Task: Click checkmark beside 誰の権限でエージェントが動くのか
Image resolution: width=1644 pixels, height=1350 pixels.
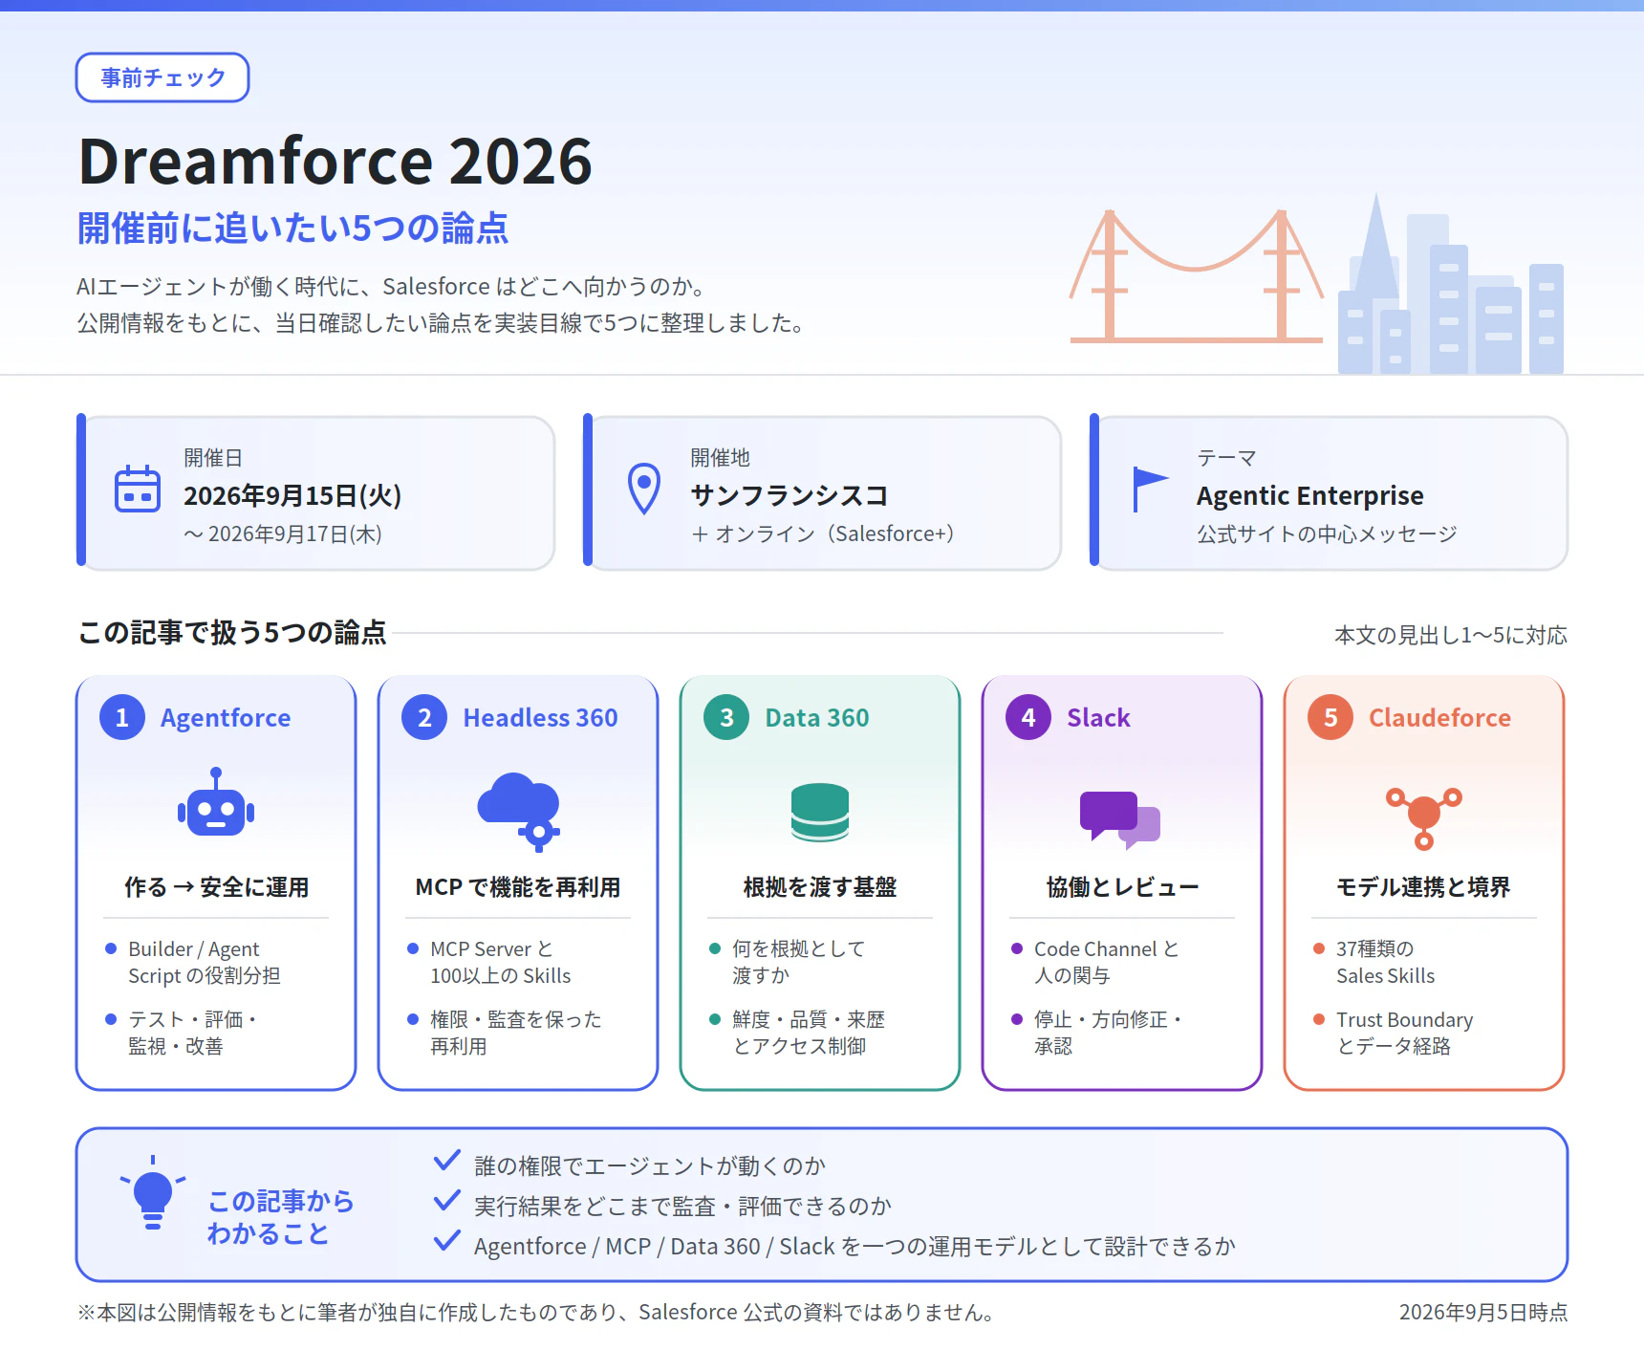Action: click(x=446, y=1161)
